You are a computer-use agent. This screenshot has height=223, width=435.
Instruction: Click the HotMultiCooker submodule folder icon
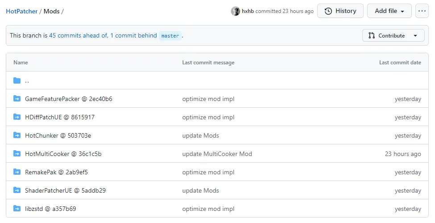click(17, 154)
